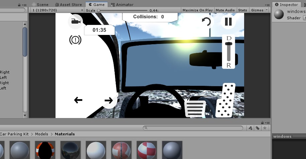Filter Project search by label icon
Screen dimensions: 306x159
point(258,128)
